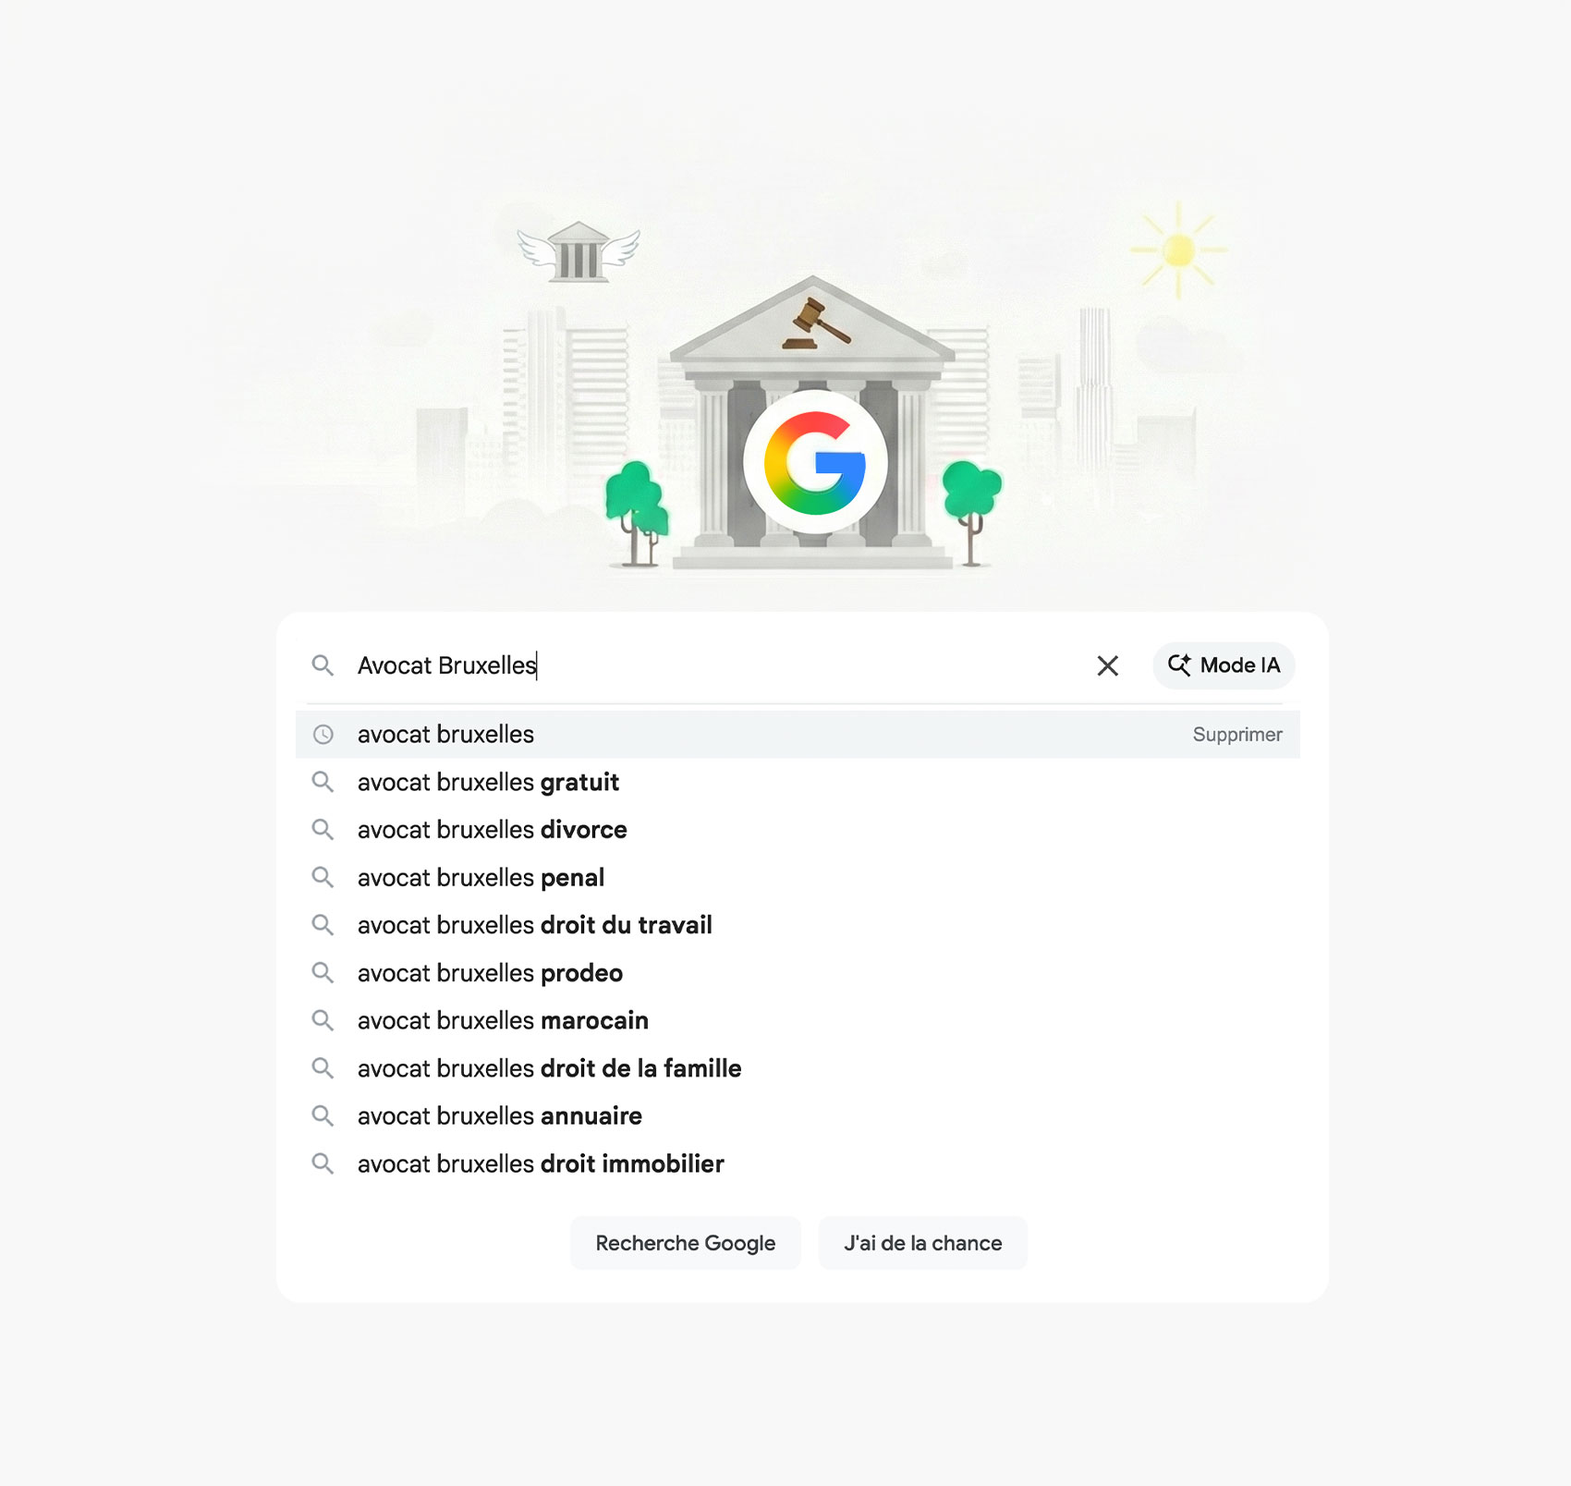Image resolution: width=1571 pixels, height=1486 pixels.
Task: Select the avocat bruxelles droit de la famille suggestion
Action: pos(548,1068)
